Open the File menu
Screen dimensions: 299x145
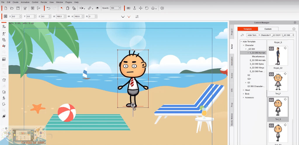pos(3,2)
